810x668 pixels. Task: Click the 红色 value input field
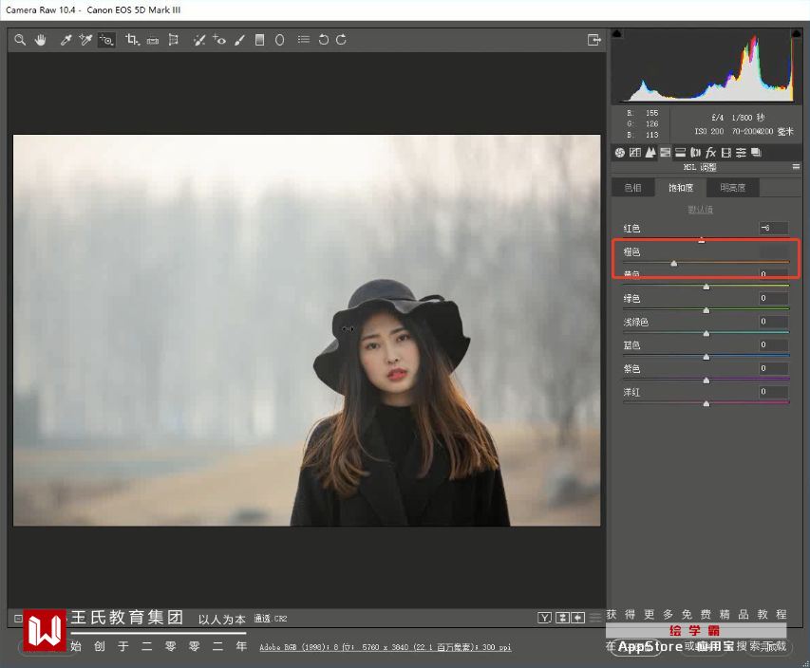click(773, 228)
